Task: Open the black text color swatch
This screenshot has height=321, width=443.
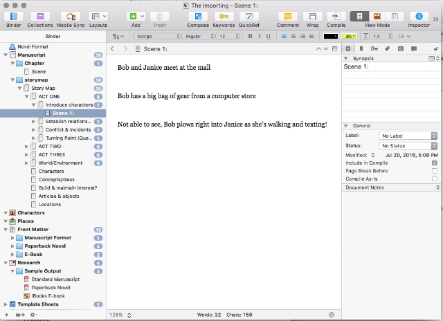Action: [331, 36]
